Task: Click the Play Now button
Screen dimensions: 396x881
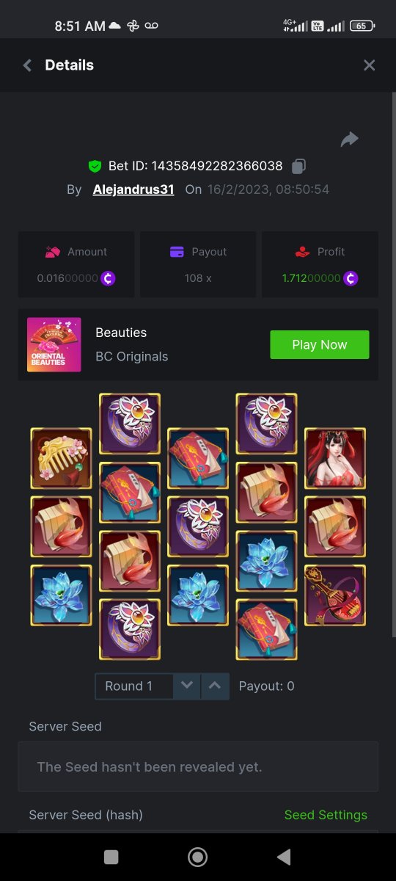Action: click(320, 344)
